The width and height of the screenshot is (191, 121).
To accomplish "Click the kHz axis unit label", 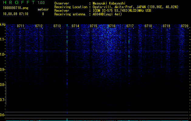I will click(x=3, y=25).
